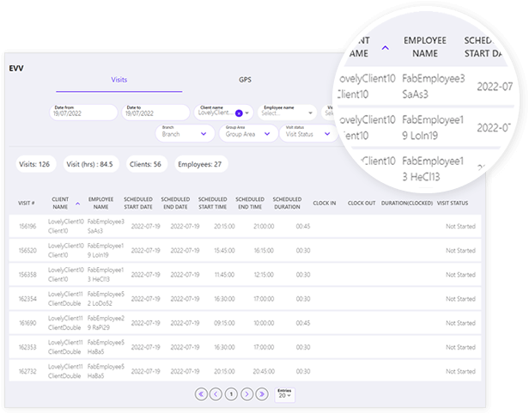Image resolution: width=529 pixels, height=414 pixels.
Task: Click employee FabEmployee3 SaAs3 in the table
Action: (106, 227)
